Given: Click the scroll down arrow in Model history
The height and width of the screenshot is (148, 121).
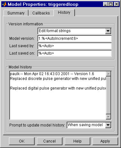Looking at the screenshot, I should (109, 117).
